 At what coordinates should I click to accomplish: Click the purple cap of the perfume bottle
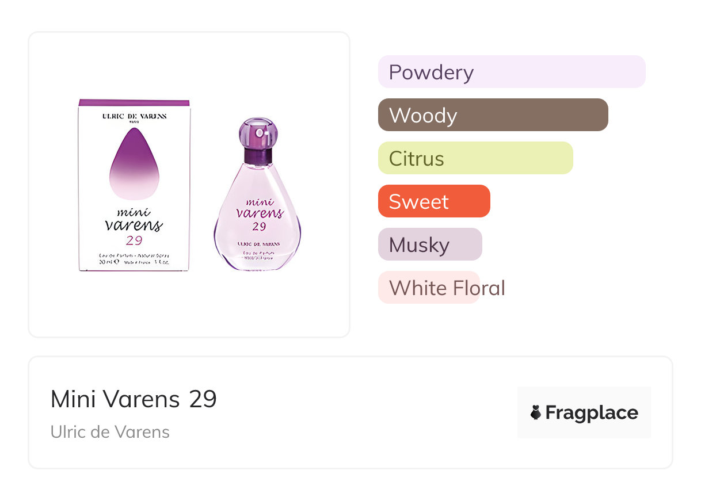[258, 132]
